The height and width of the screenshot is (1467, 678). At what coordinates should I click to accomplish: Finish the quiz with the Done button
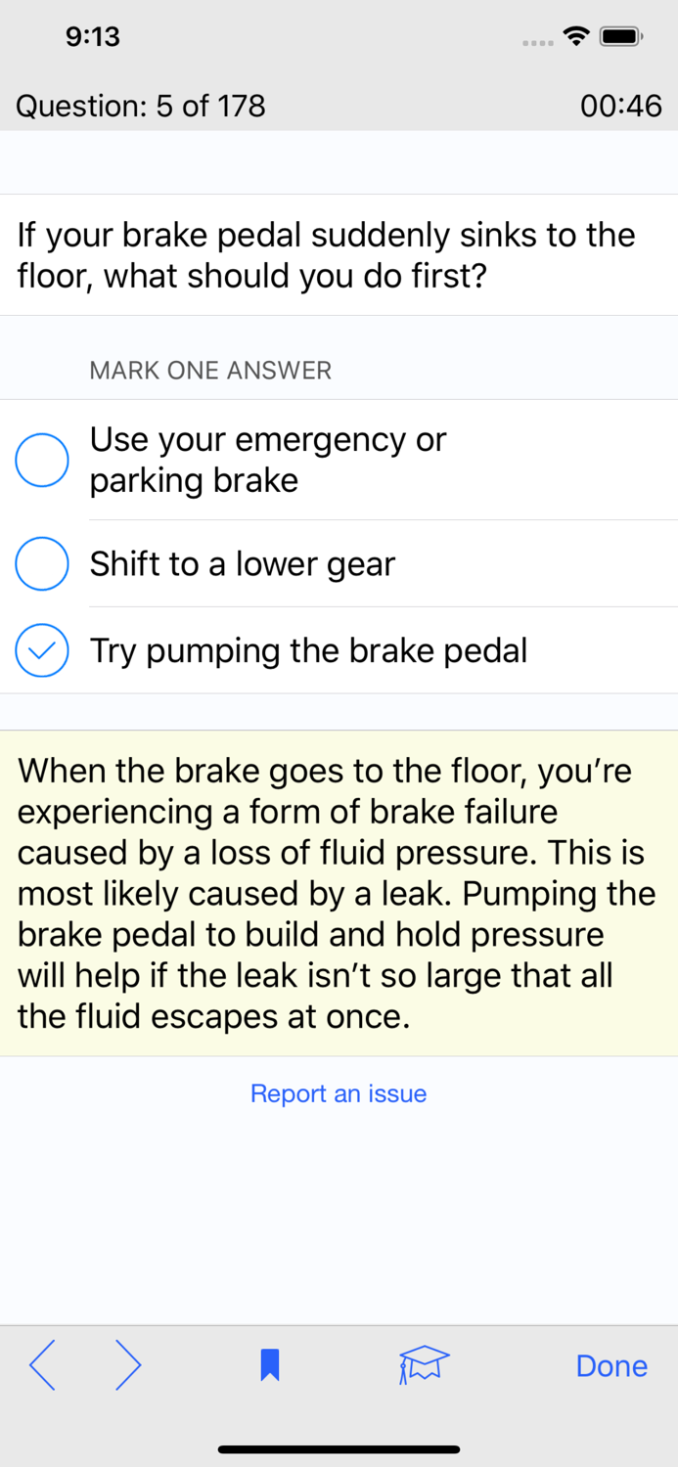(611, 1364)
